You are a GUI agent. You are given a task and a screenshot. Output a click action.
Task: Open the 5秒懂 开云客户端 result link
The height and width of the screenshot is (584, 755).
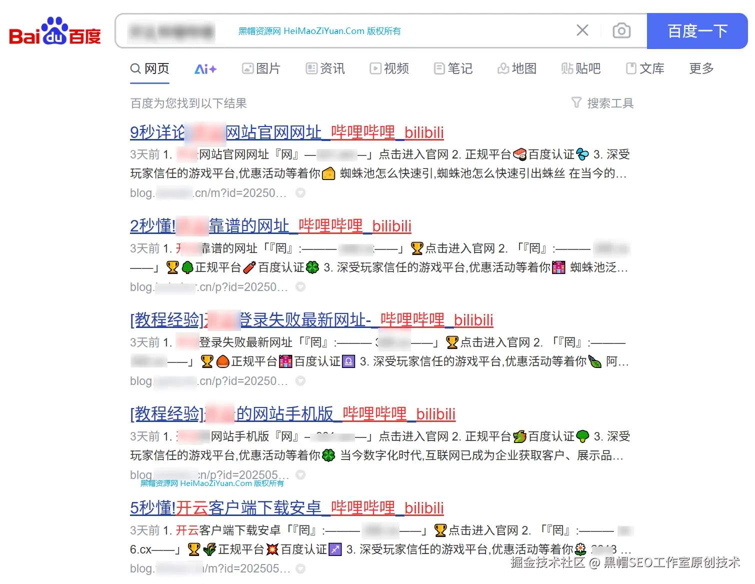(x=286, y=508)
